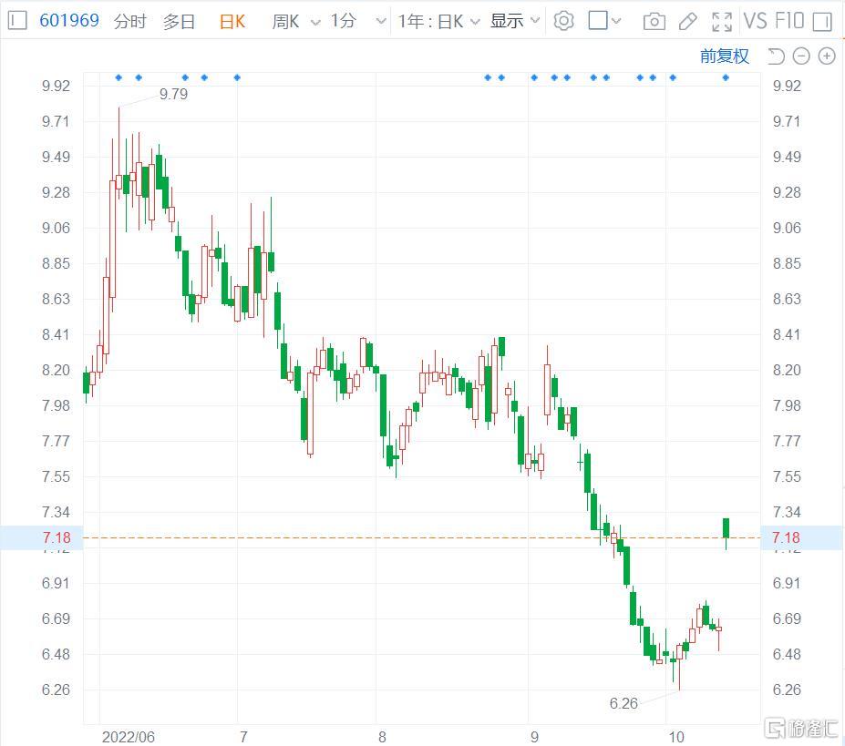Switch to 多日 multi-day tab
The width and height of the screenshot is (845, 746).
[179, 21]
